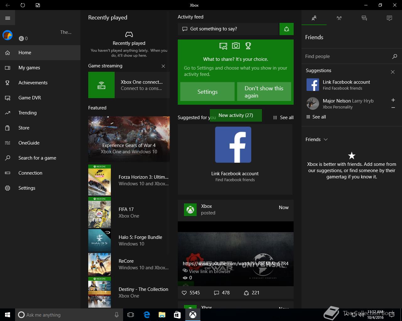This screenshot has height=321, width=402.
Task: Click the Xbox poster avatar icon
Action: click(190, 210)
